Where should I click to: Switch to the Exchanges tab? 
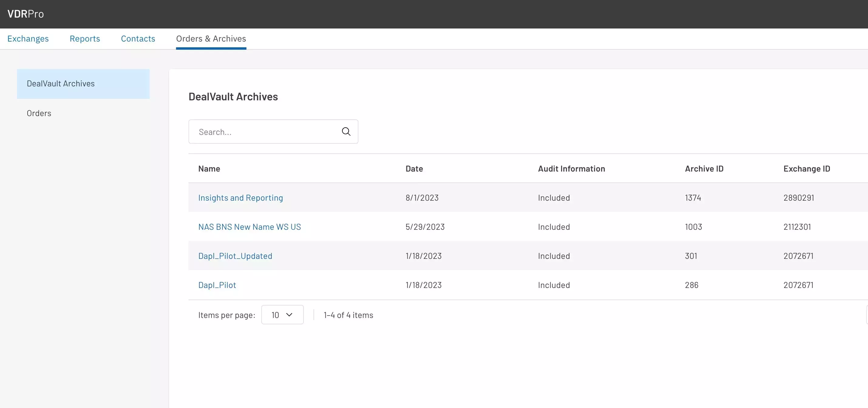click(x=28, y=39)
